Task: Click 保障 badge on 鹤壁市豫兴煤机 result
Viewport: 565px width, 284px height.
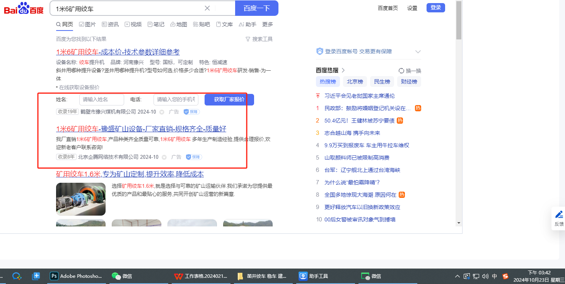Action: pyautogui.click(x=191, y=112)
